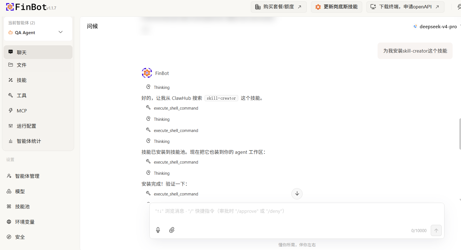The width and height of the screenshot is (461, 250).
Task: Click the FinBot logo in header
Action: (27, 7)
